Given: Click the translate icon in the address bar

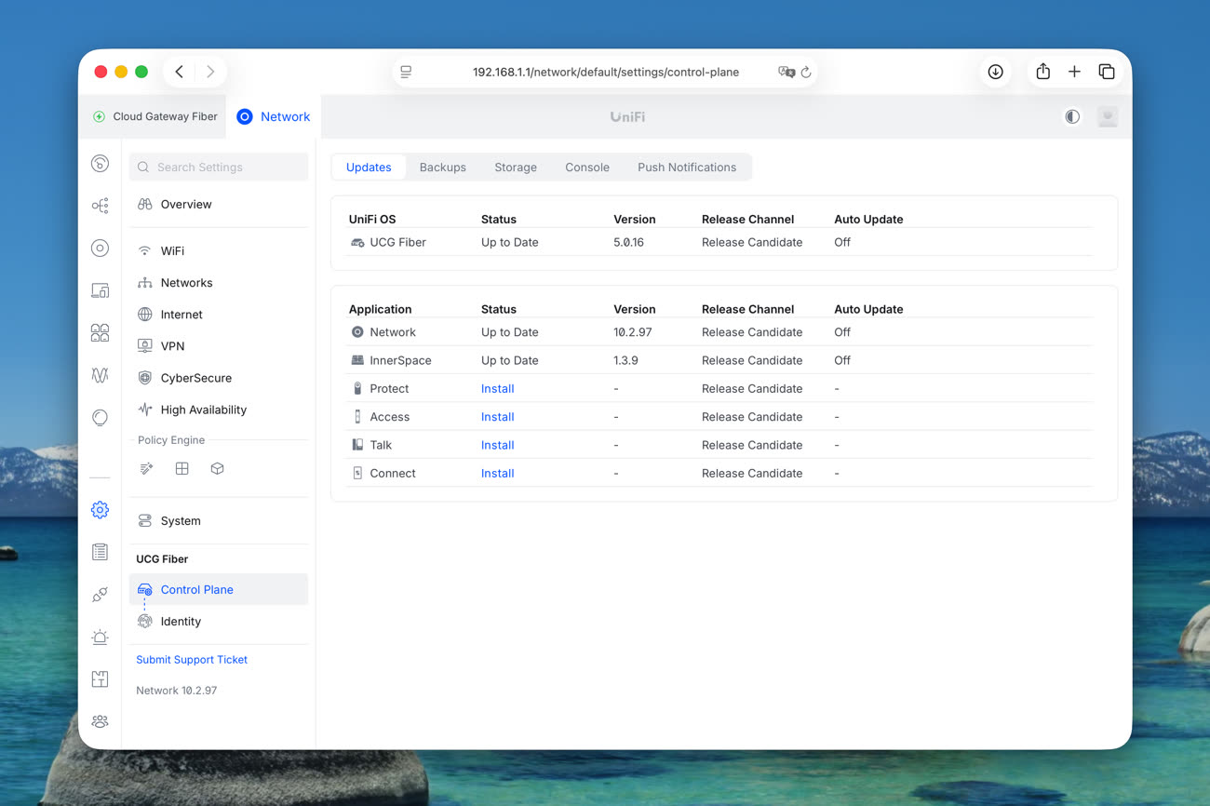Looking at the screenshot, I should point(786,72).
